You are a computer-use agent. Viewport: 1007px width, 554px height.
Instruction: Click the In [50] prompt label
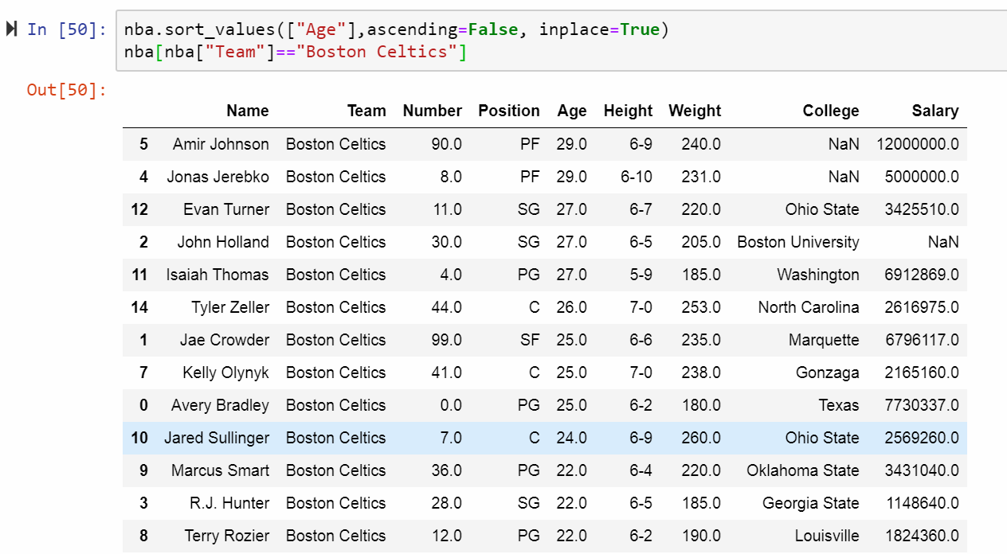tap(67, 29)
